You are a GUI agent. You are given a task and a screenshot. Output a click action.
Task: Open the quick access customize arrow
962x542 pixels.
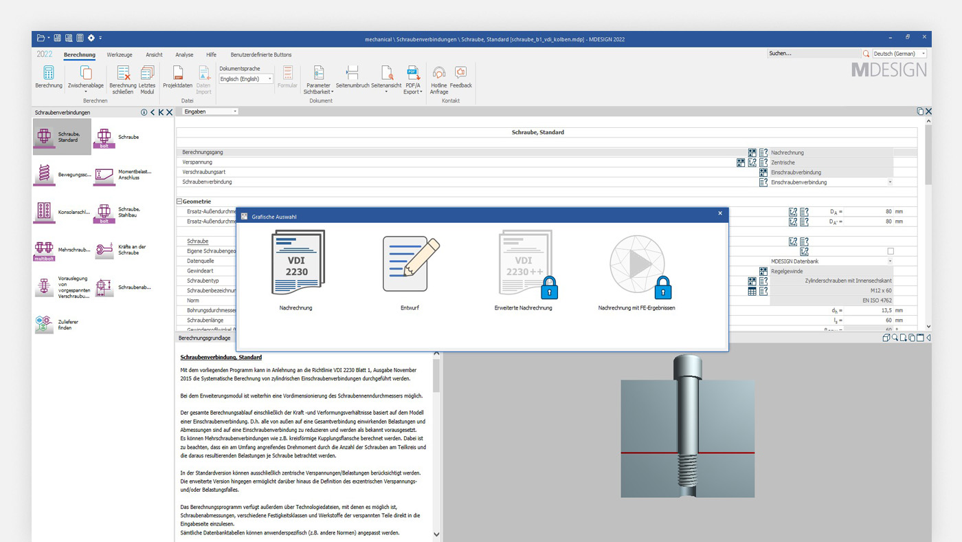click(x=100, y=38)
